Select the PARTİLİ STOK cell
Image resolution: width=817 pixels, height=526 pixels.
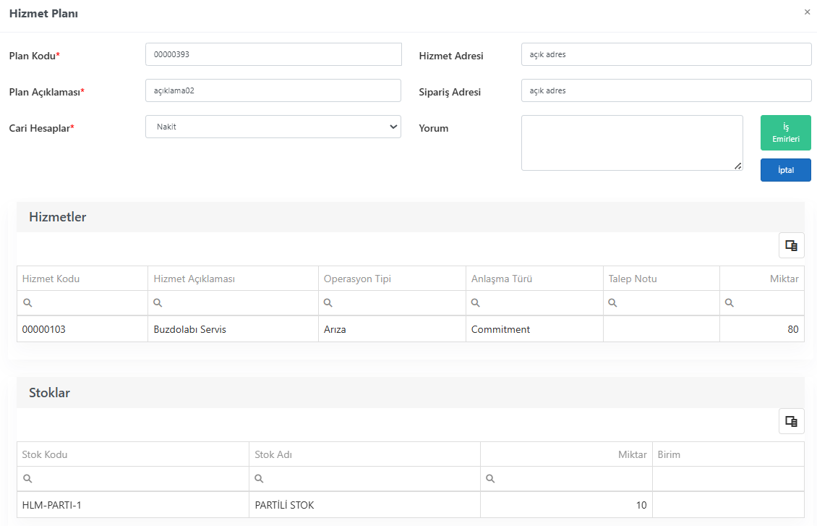364,504
